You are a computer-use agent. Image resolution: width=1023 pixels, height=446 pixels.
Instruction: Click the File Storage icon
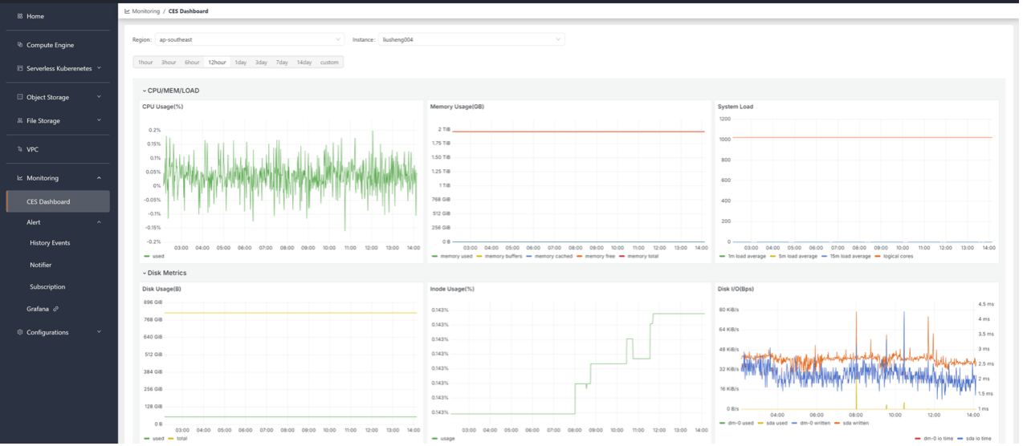20,120
